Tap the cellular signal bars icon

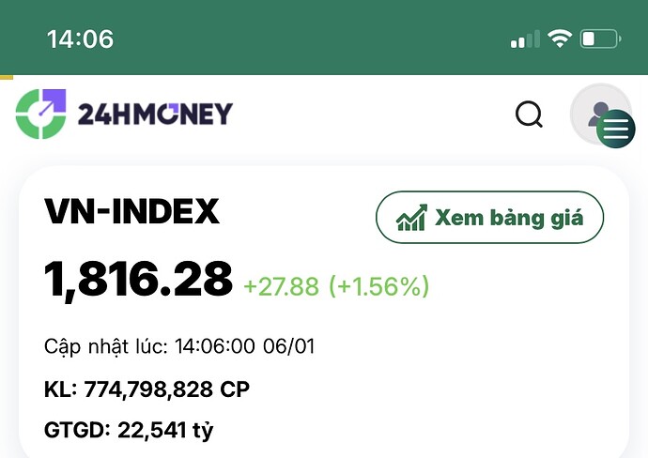[525, 39]
